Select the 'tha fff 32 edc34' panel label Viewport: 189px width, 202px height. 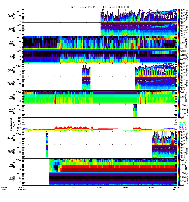coord(11,16)
